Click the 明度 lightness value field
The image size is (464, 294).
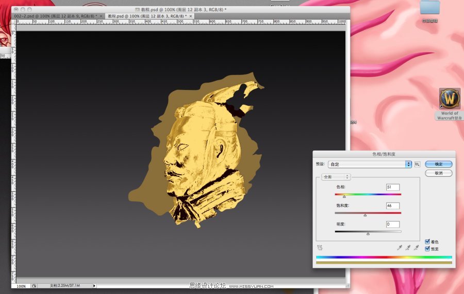[393, 224]
